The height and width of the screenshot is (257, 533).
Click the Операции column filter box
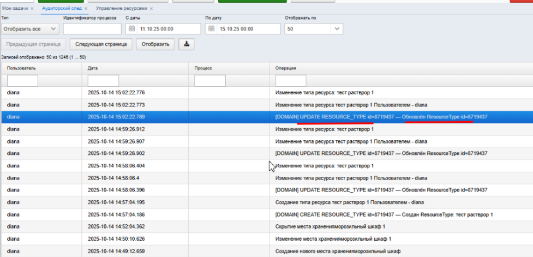tap(291, 81)
